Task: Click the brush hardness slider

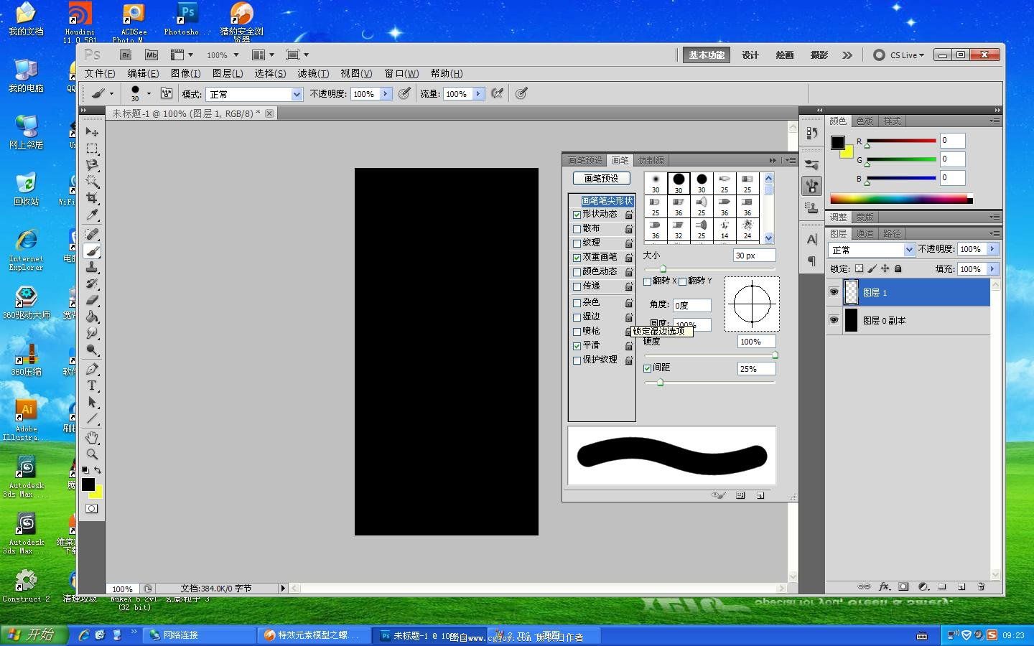Action: [710, 355]
